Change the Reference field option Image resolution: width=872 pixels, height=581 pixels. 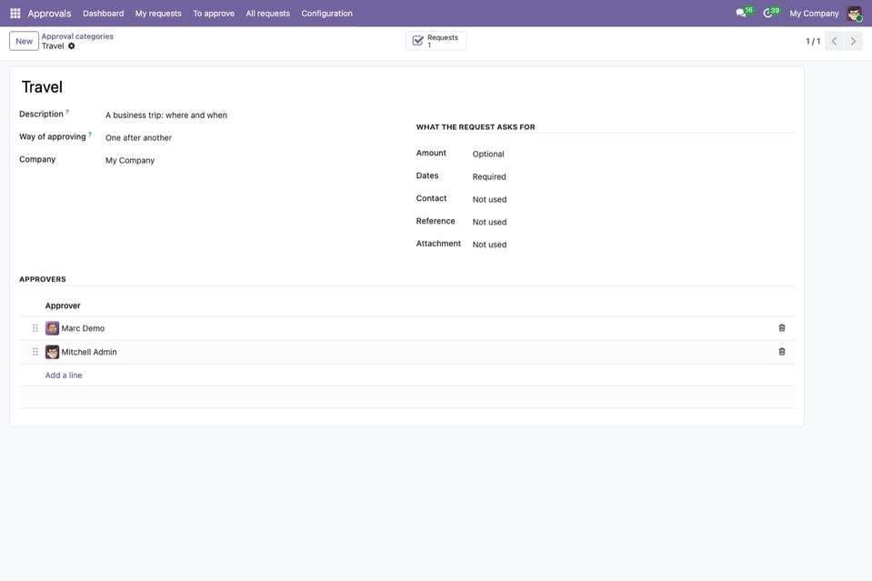click(x=634, y=222)
